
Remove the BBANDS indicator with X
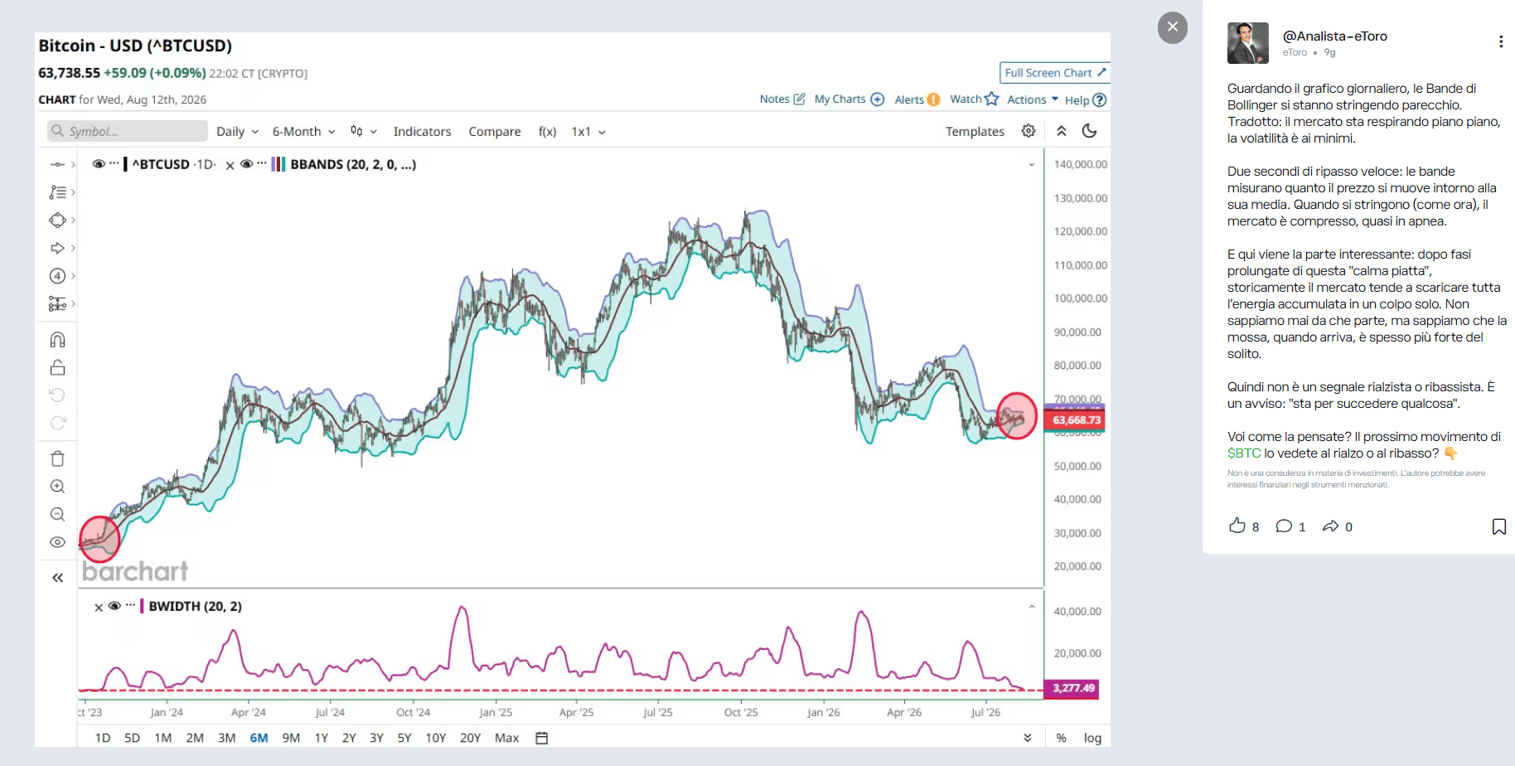coord(230,165)
